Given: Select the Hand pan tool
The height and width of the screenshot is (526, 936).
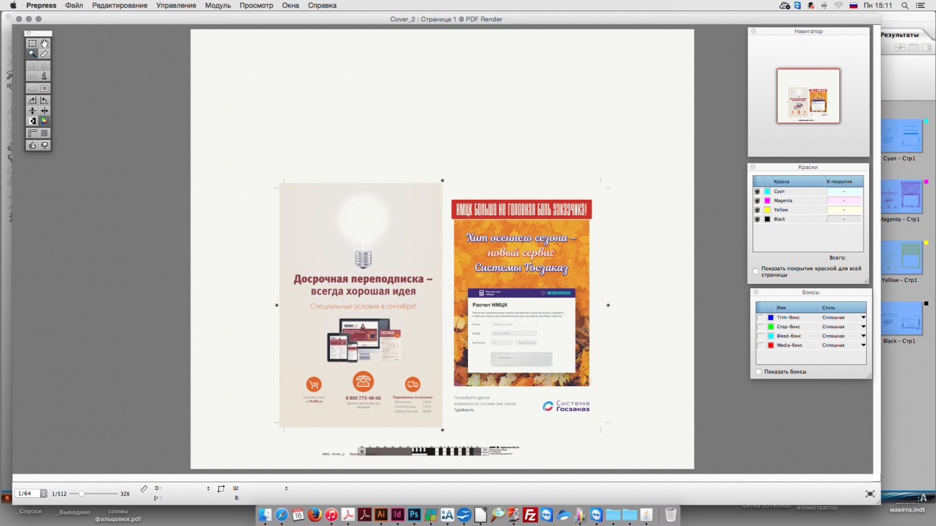Looking at the screenshot, I should point(44,44).
